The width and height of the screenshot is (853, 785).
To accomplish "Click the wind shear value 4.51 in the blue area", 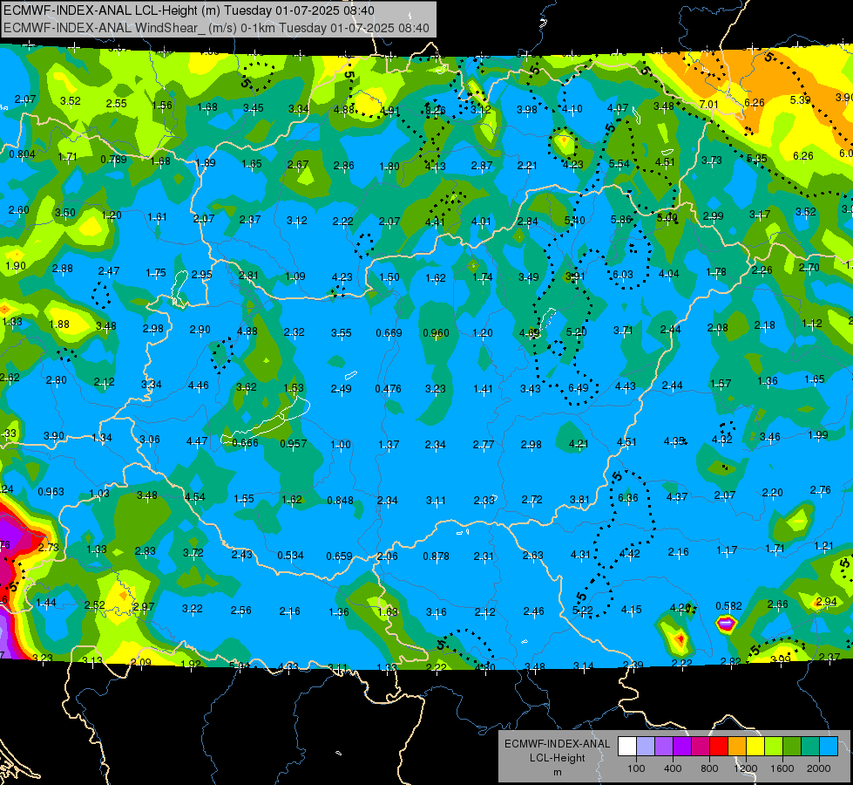I will pos(626,441).
